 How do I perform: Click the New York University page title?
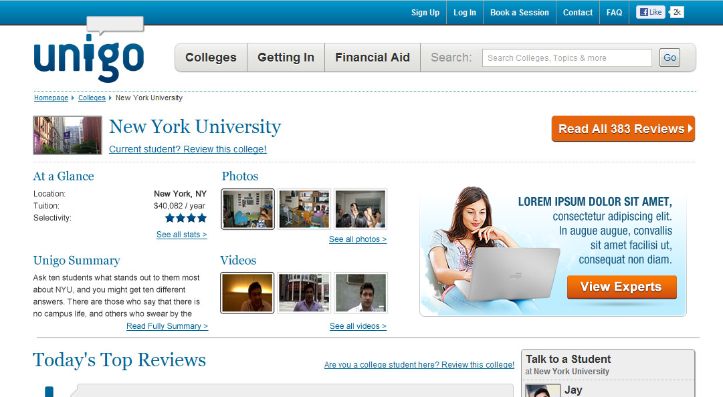(x=195, y=127)
